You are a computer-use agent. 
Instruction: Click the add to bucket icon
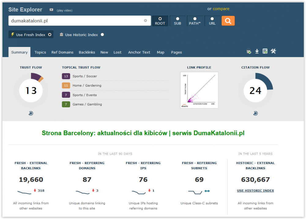tap(248, 51)
